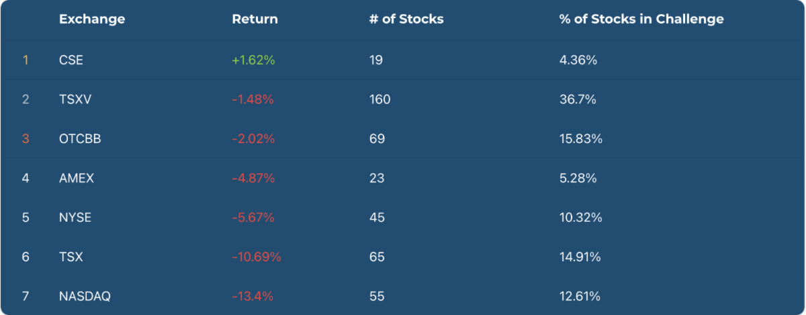Click the Exchange column header

(92, 19)
